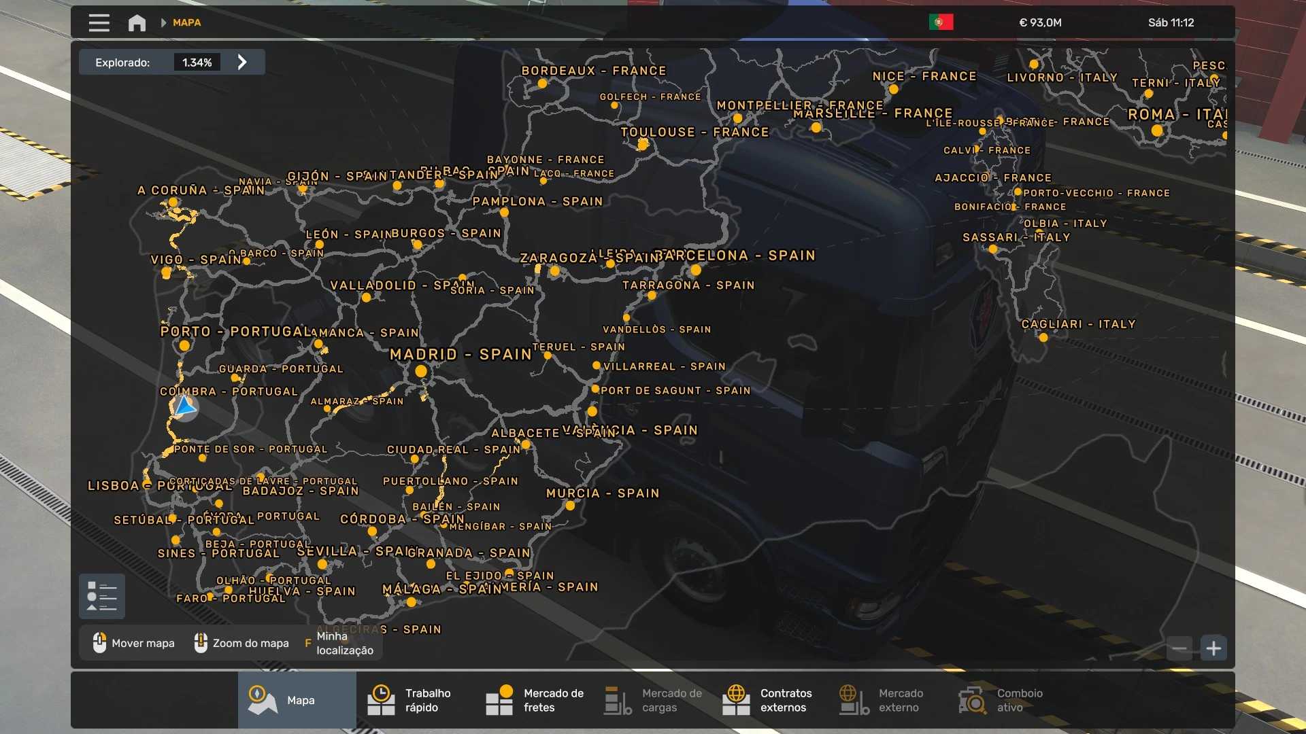Click the MAPA breadcrumb label

click(x=186, y=22)
